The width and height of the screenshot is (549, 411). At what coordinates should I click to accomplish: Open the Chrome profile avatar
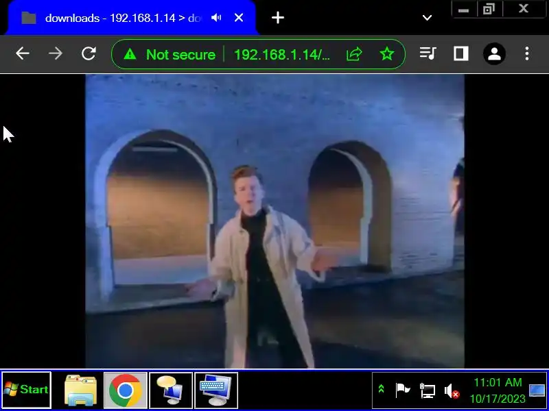pos(494,54)
